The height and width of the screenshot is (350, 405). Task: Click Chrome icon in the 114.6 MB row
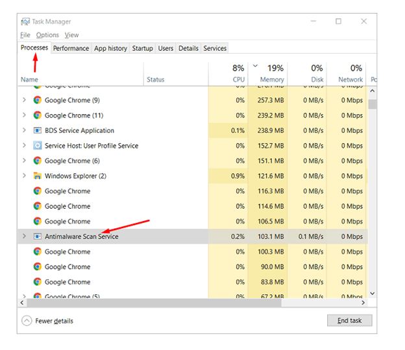pos(38,206)
